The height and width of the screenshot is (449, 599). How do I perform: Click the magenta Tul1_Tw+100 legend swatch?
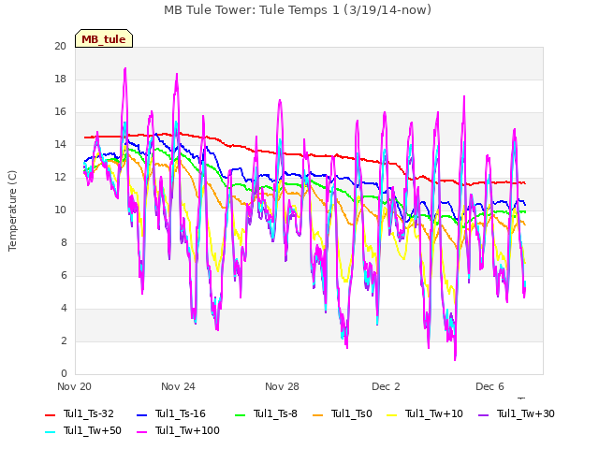coord(141,431)
